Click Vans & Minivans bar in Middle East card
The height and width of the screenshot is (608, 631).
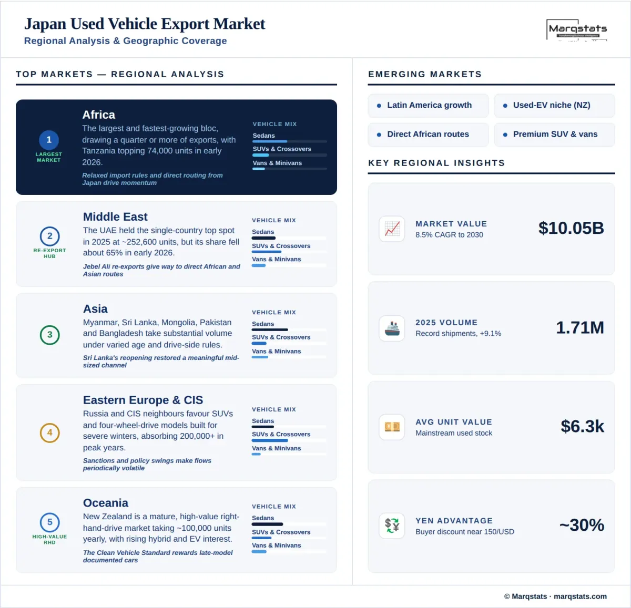pos(289,265)
